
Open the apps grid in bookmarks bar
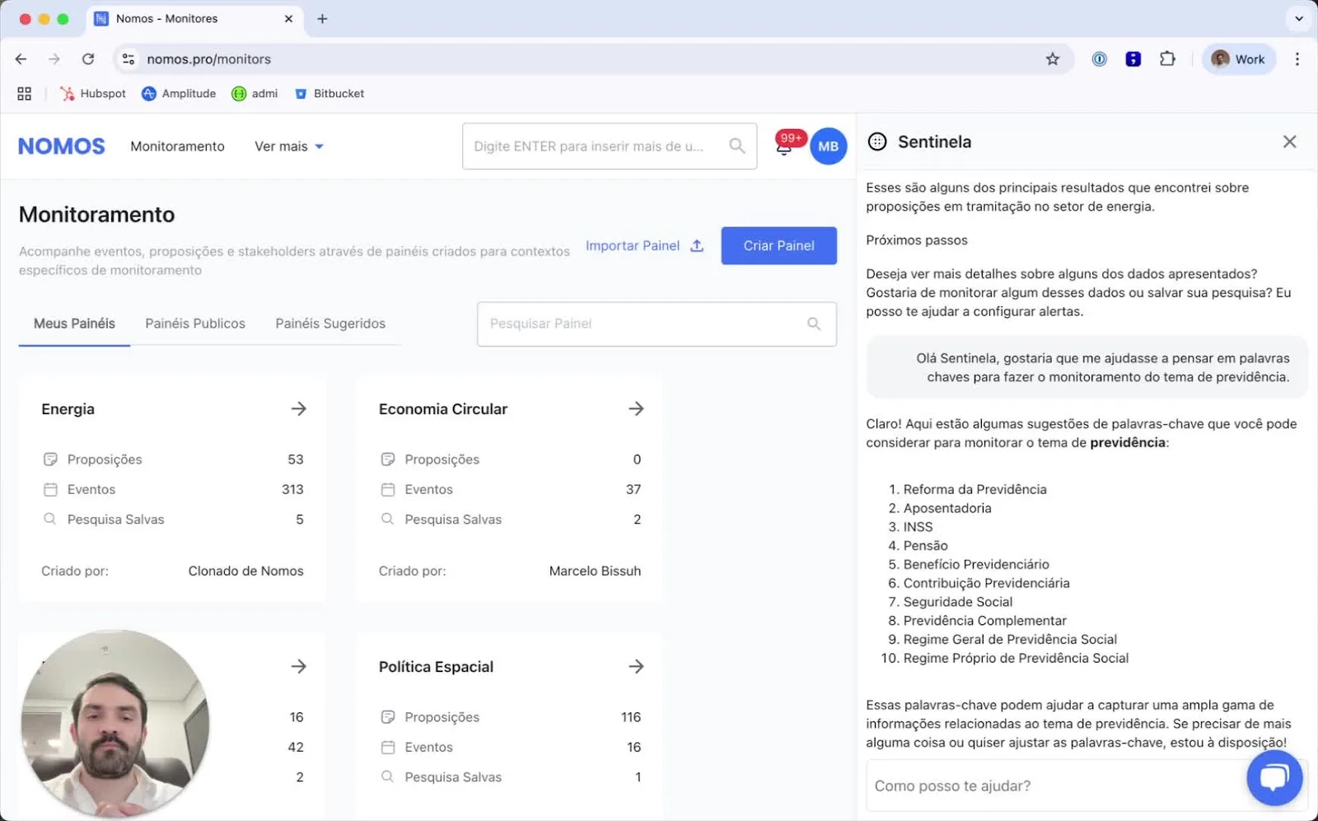[24, 94]
